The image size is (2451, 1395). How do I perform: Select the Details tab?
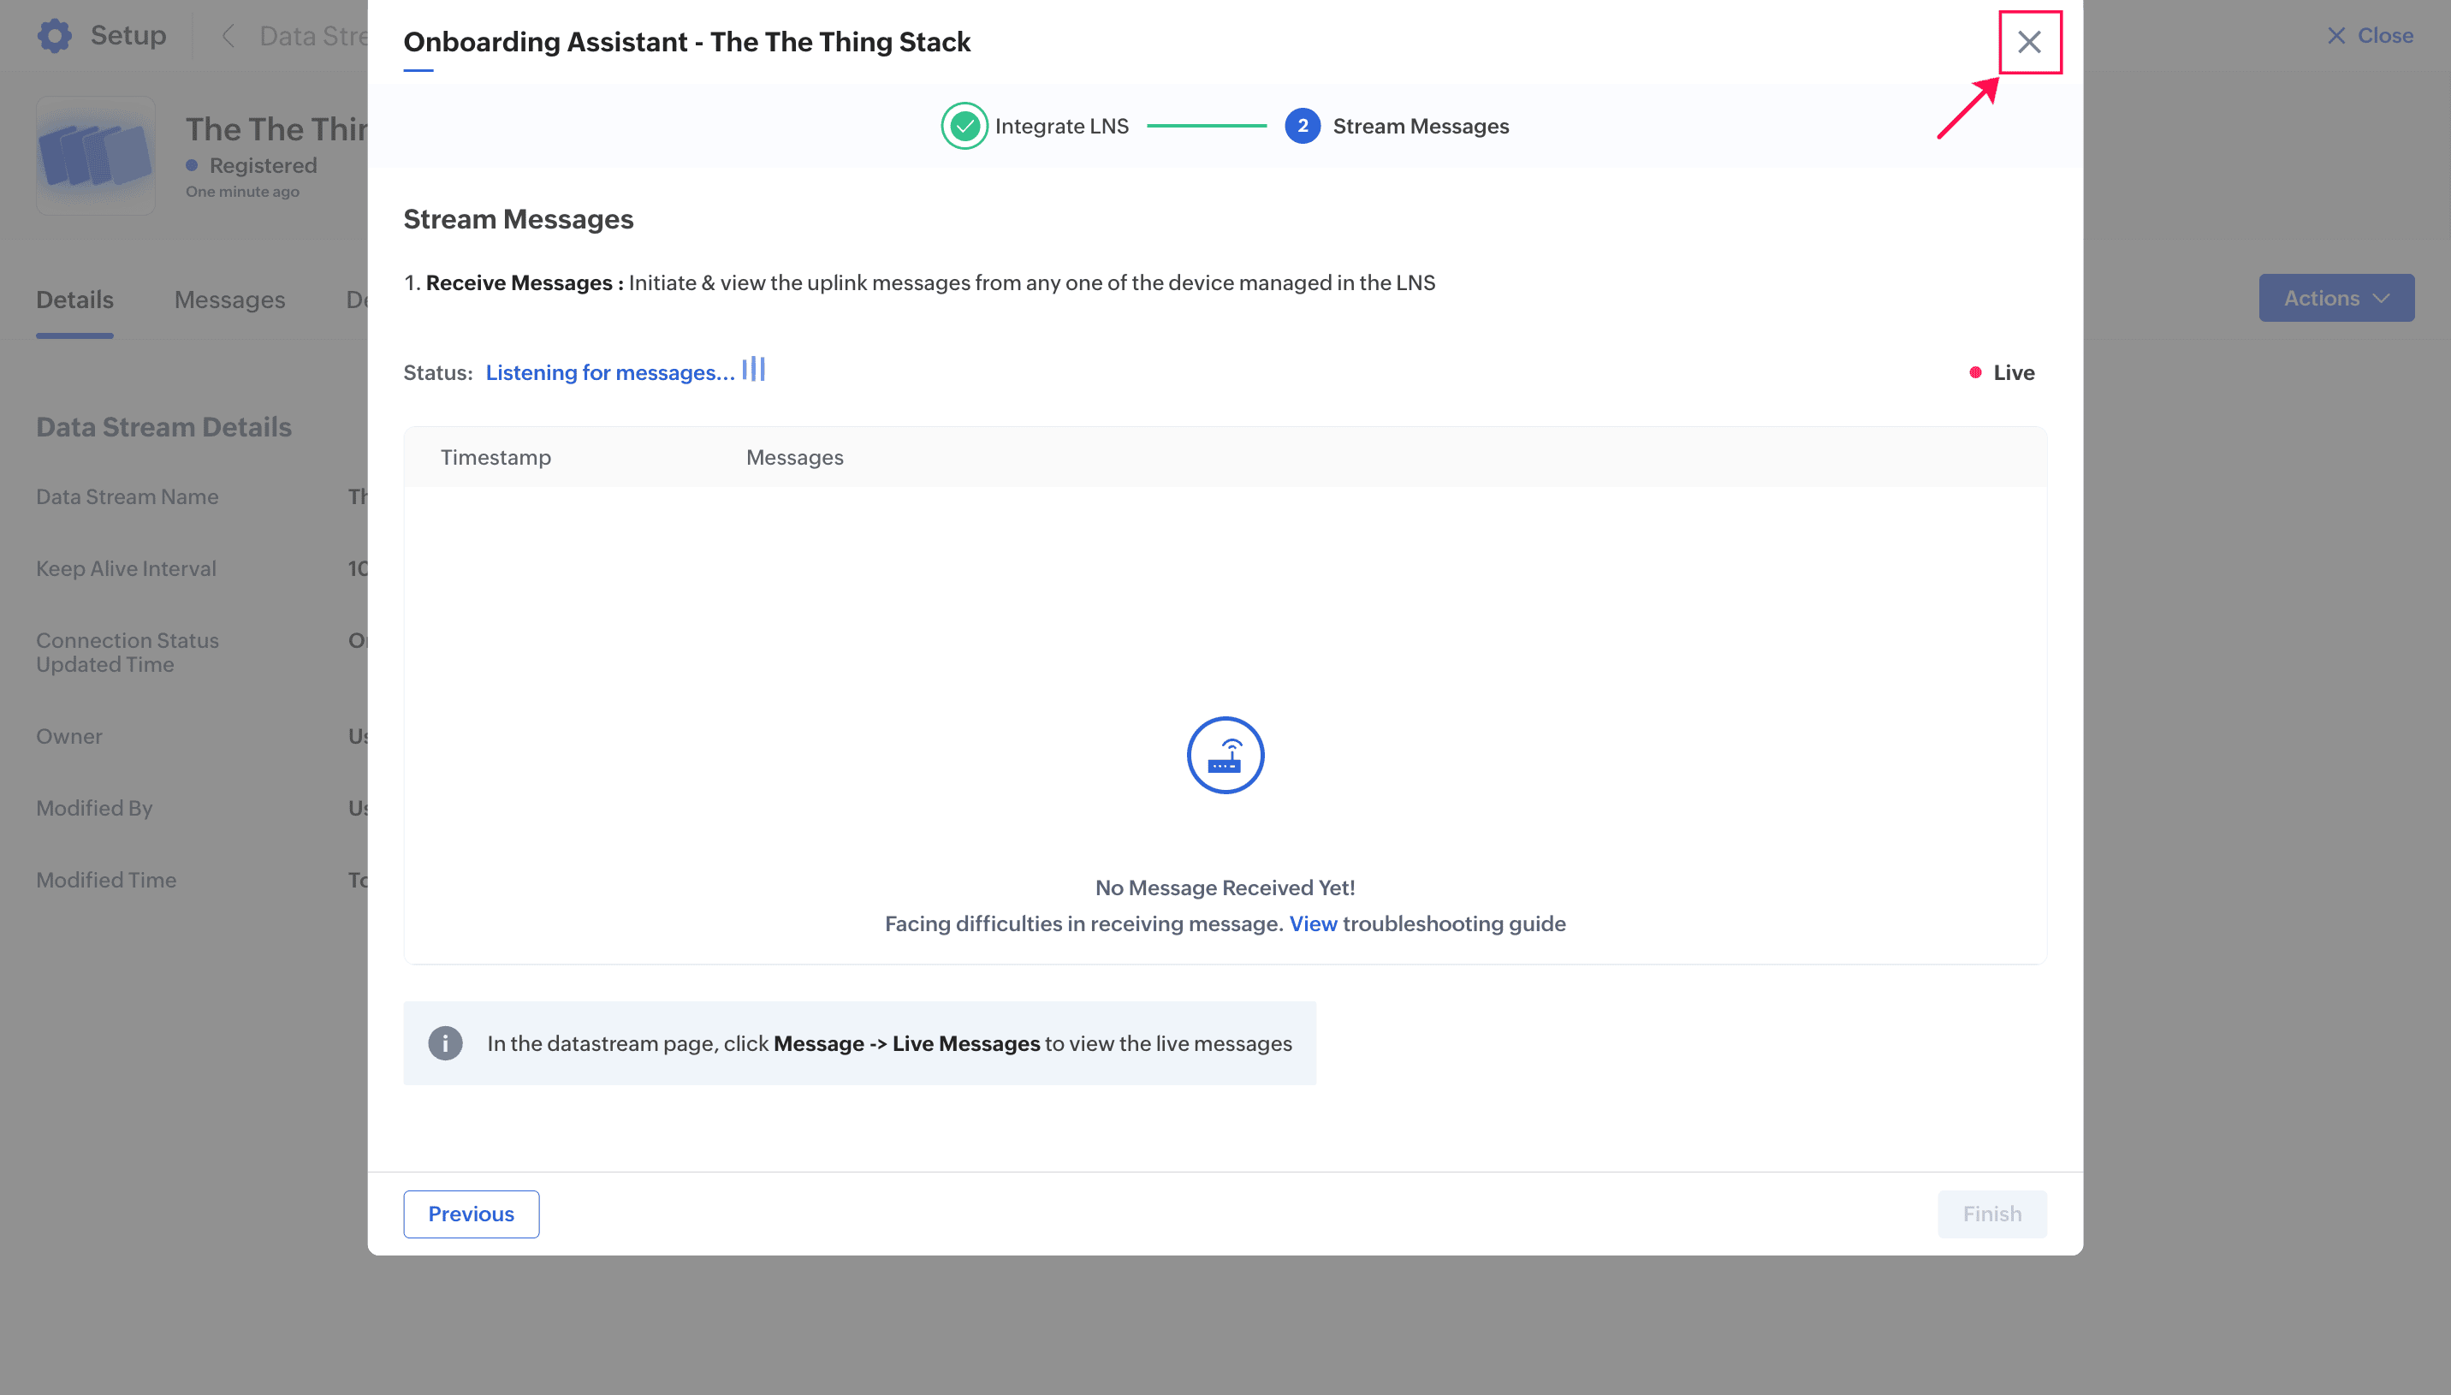coord(74,299)
